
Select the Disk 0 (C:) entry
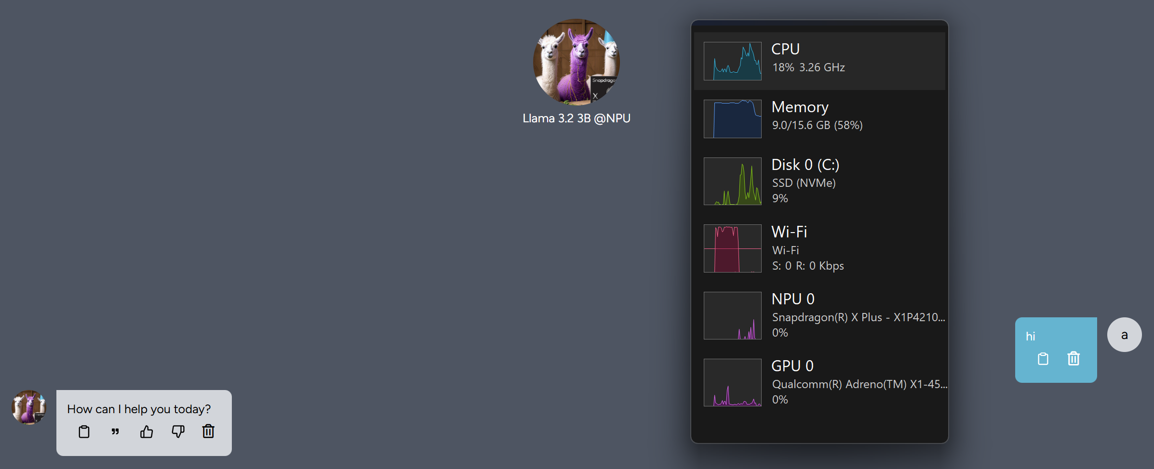coord(819,182)
